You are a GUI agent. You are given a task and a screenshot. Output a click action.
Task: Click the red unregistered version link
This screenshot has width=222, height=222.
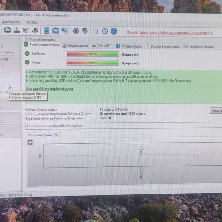coord(170,33)
